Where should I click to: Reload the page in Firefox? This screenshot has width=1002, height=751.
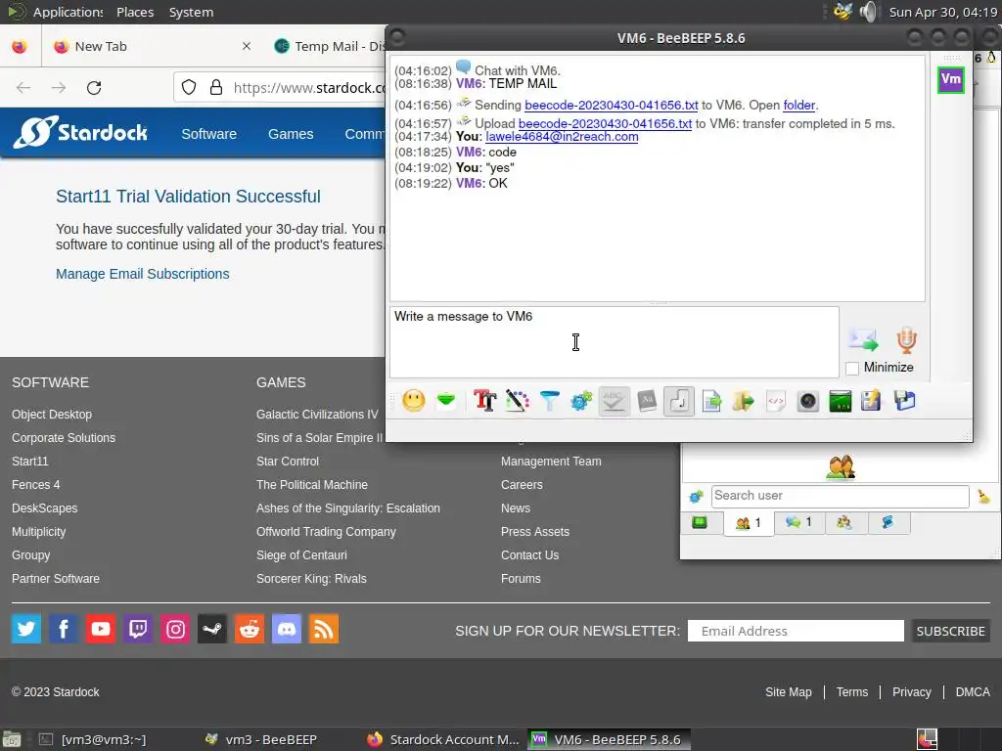click(x=94, y=87)
